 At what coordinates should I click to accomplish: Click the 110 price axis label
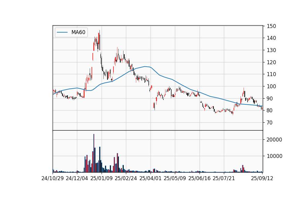(x=271, y=74)
